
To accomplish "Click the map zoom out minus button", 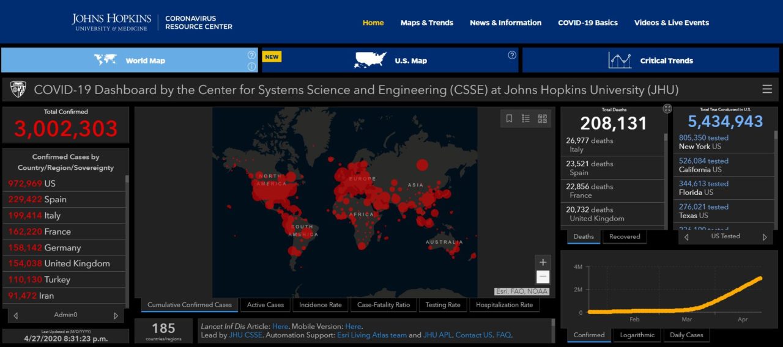I will [x=543, y=277].
